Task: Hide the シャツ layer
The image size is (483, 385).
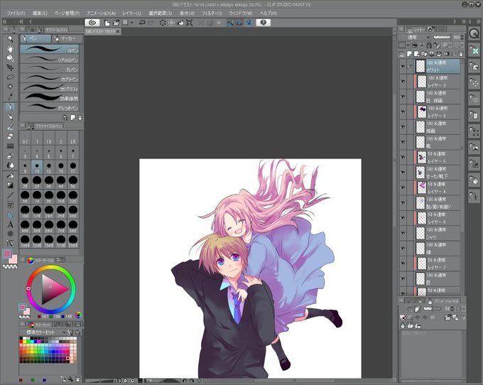Action: (x=403, y=233)
